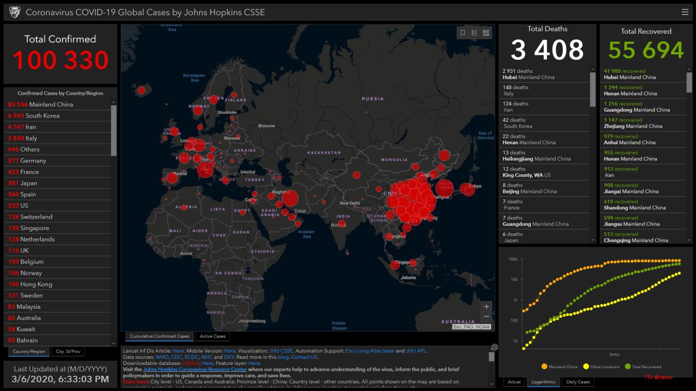This screenshot has width=696, height=391.
Task: Click the red circle over Iran
Action: coord(290,198)
